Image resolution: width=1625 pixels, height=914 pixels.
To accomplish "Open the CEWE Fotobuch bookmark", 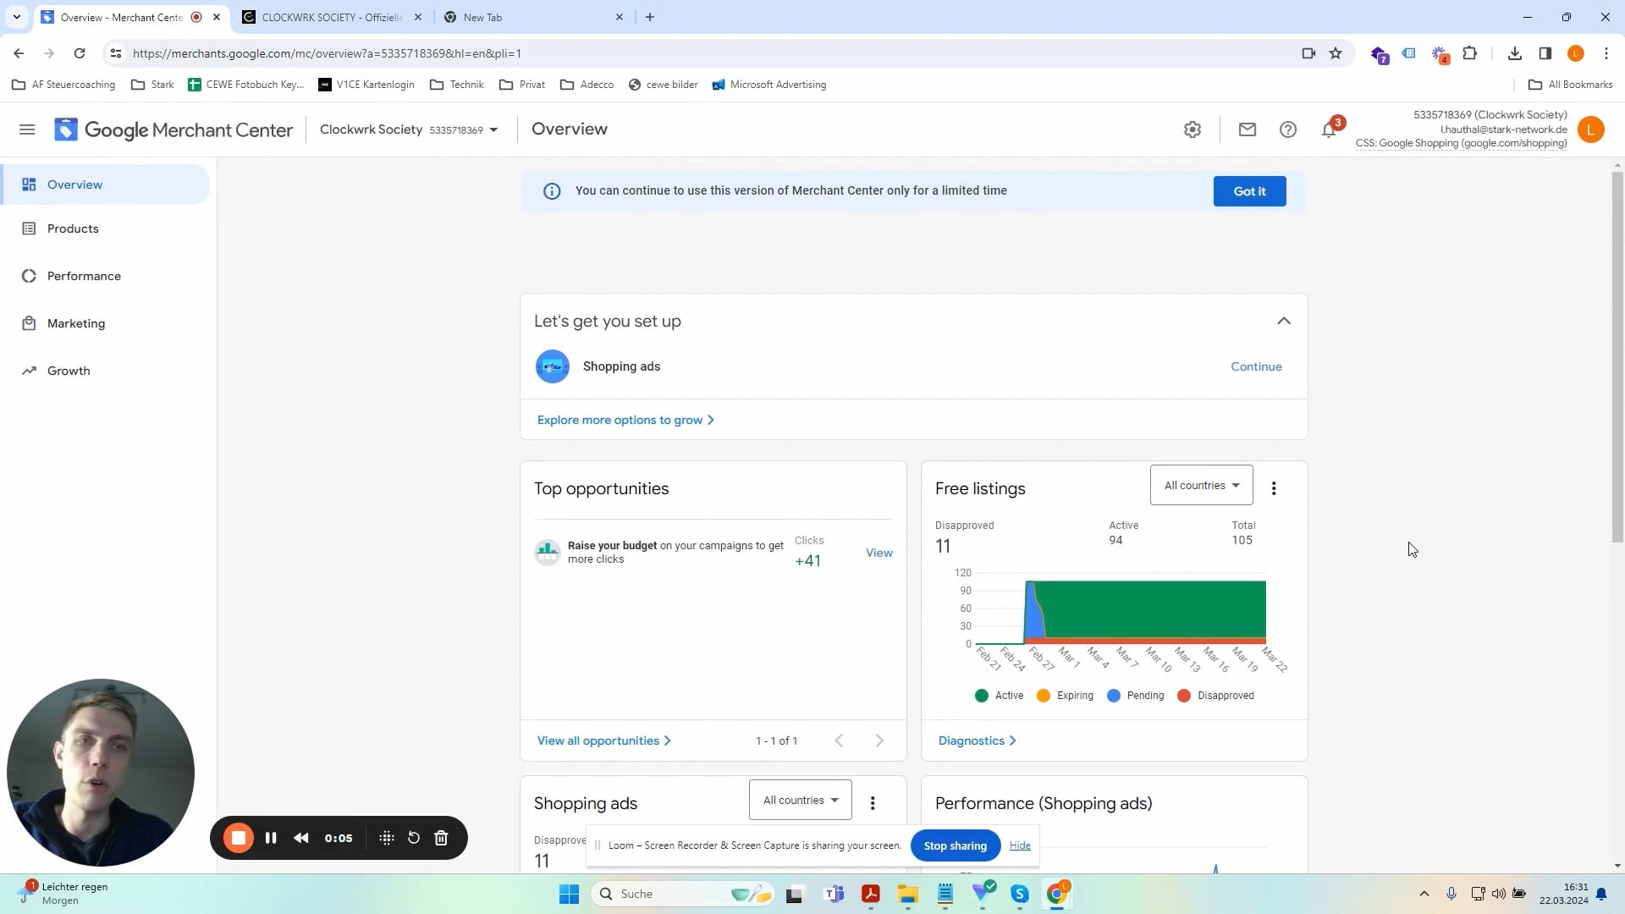I will click(245, 85).
